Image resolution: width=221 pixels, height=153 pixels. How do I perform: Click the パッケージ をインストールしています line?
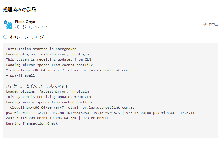click(37, 86)
